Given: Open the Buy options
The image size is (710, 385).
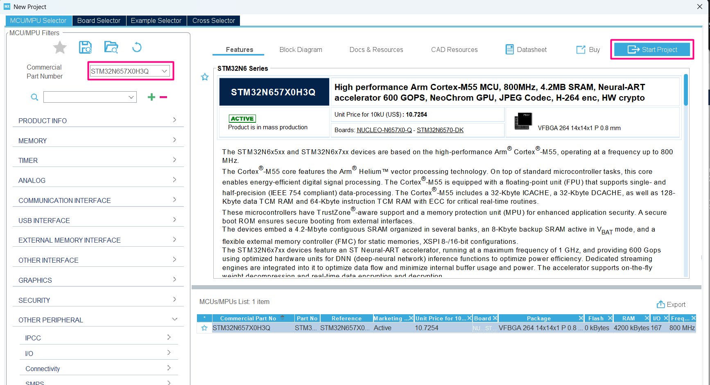Looking at the screenshot, I should point(588,49).
